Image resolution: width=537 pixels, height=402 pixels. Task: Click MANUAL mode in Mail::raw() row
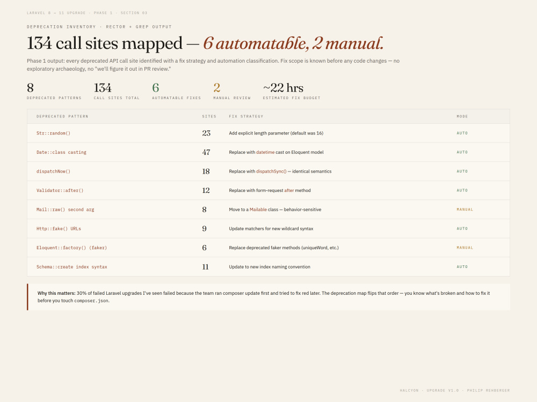point(465,210)
